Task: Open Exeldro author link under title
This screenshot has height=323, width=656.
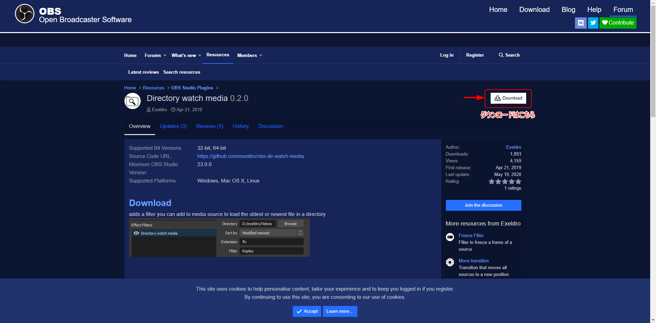Action: click(x=159, y=109)
